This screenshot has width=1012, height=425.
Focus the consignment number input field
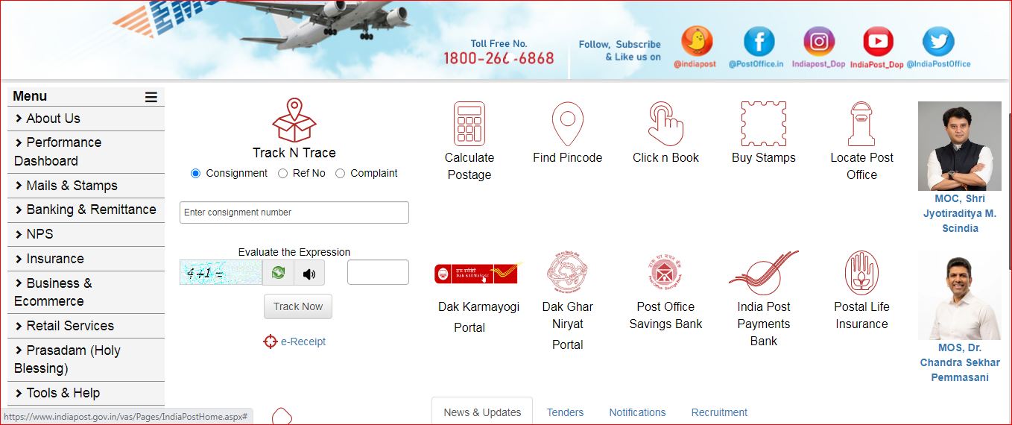tap(294, 212)
